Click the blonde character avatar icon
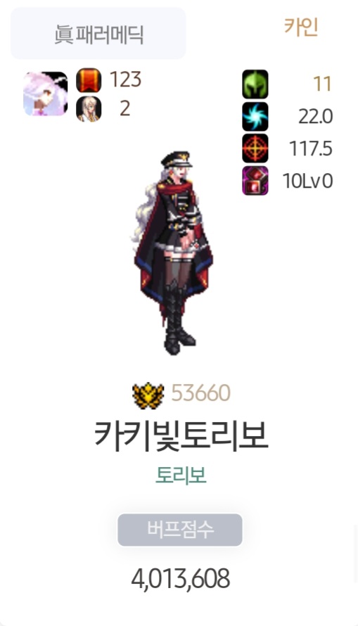The image size is (358, 626). pos(89,108)
